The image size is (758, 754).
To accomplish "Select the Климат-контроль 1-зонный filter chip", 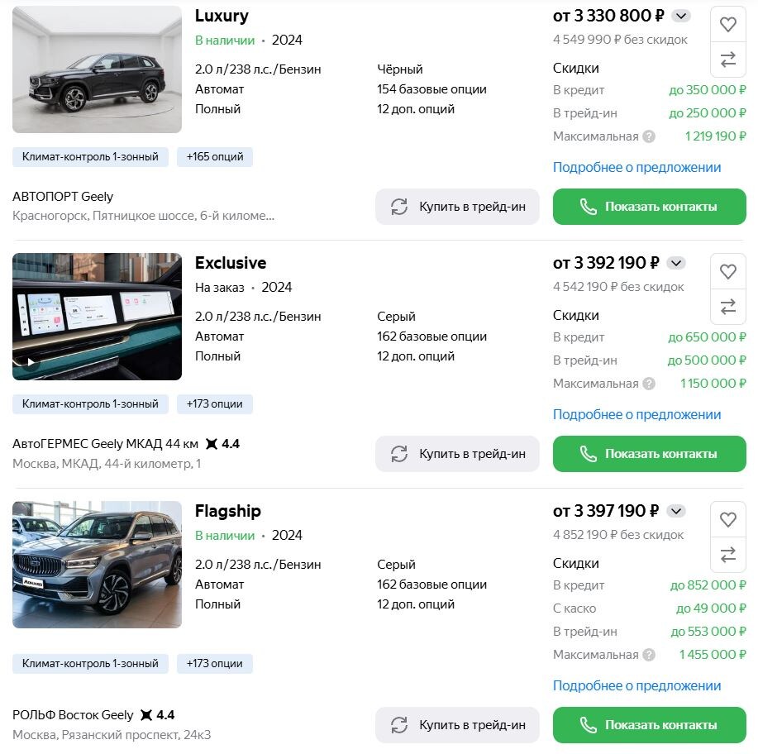I will [91, 157].
